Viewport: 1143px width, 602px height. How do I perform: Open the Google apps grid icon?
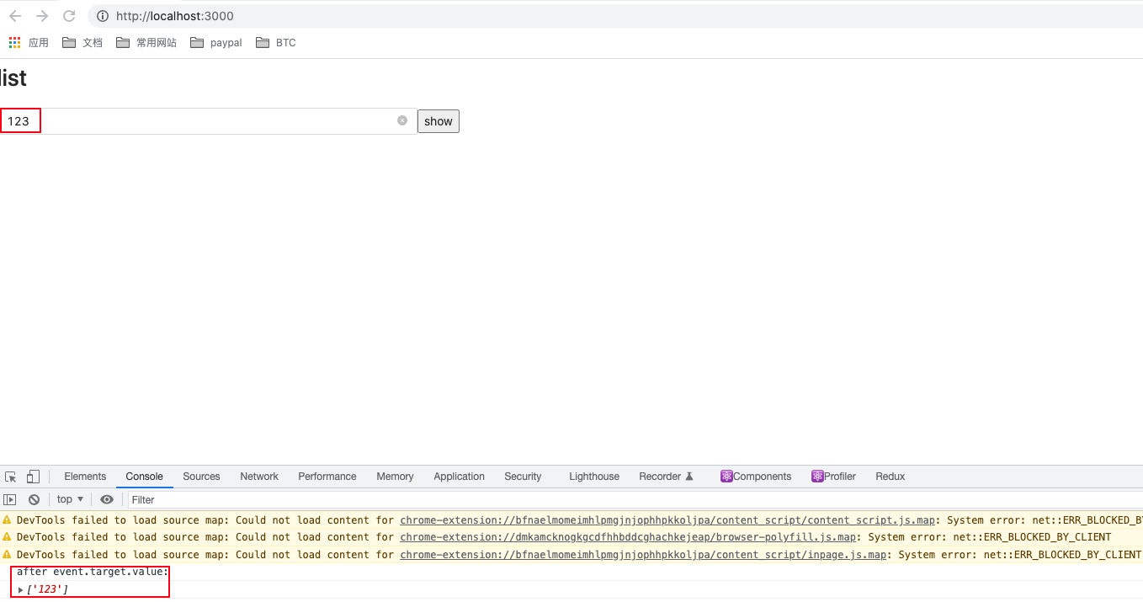13,42
